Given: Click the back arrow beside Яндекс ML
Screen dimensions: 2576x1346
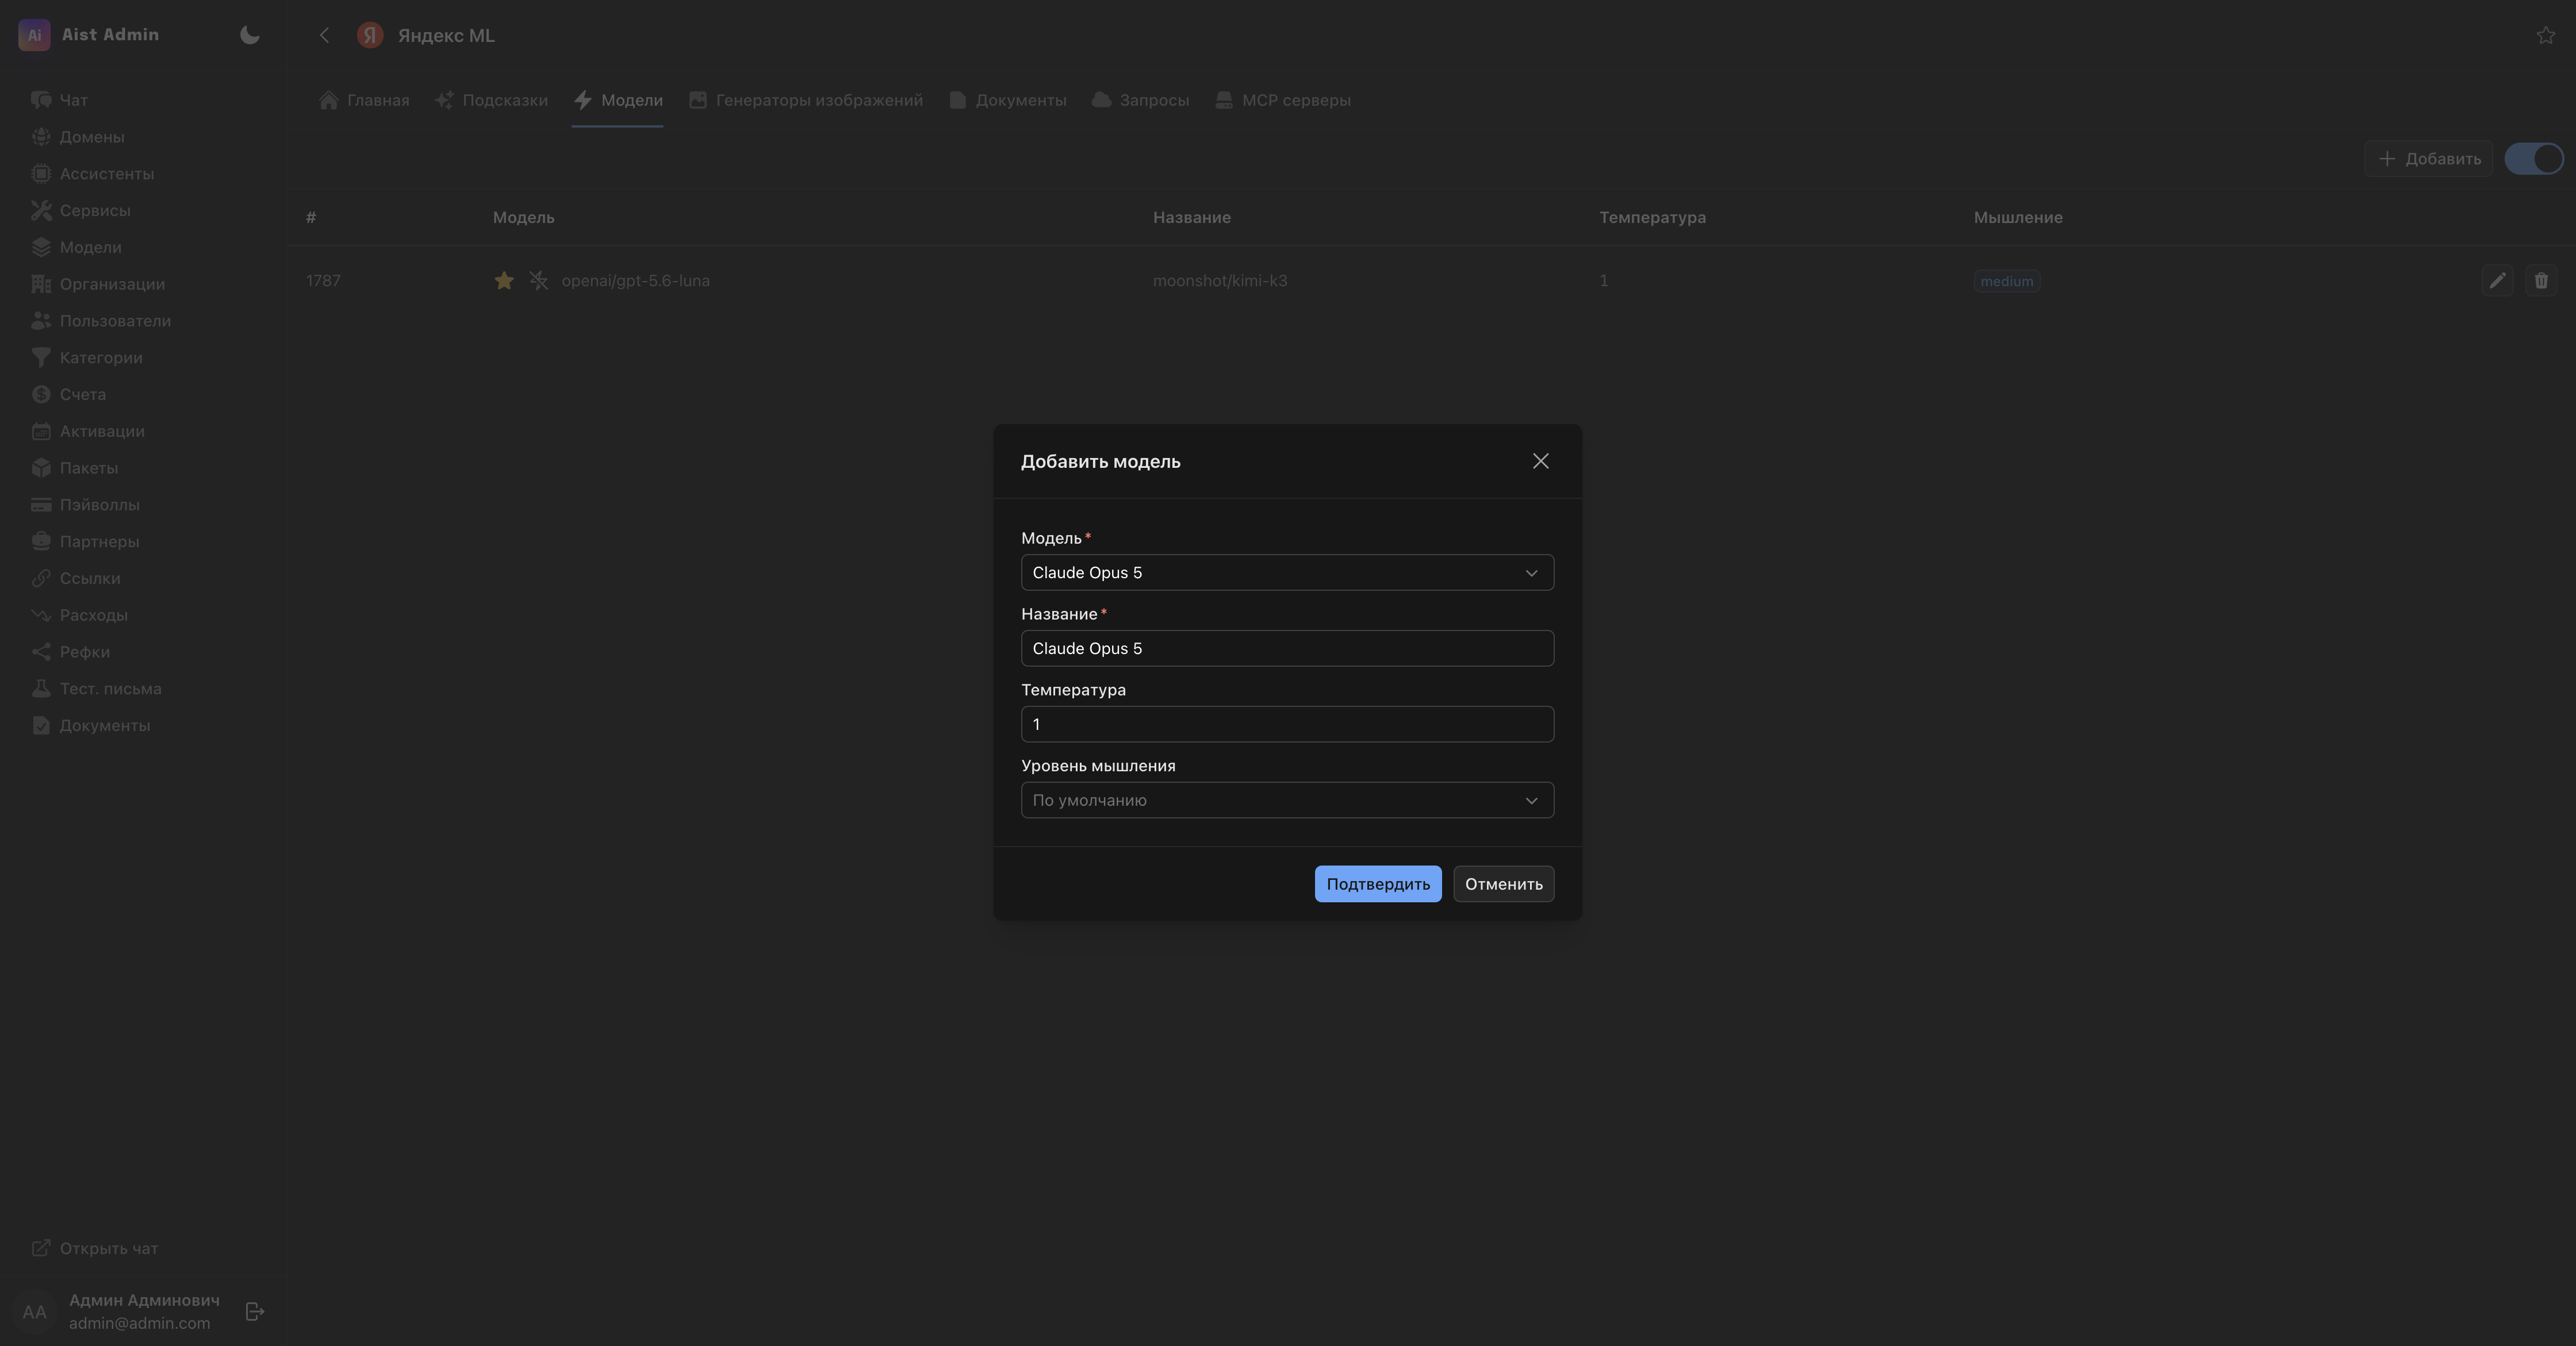Looking at the screenshot, I should (x=324, y=35).
